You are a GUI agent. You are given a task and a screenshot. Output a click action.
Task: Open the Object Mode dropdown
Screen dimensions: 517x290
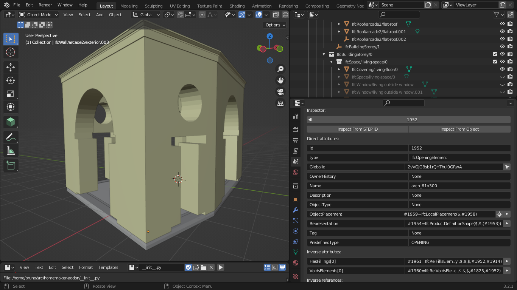[39, 15]
